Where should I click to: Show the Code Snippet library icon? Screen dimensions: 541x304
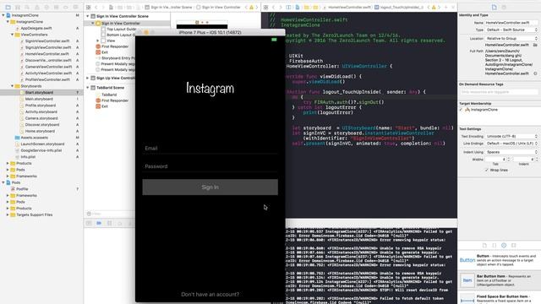[494, 245]
